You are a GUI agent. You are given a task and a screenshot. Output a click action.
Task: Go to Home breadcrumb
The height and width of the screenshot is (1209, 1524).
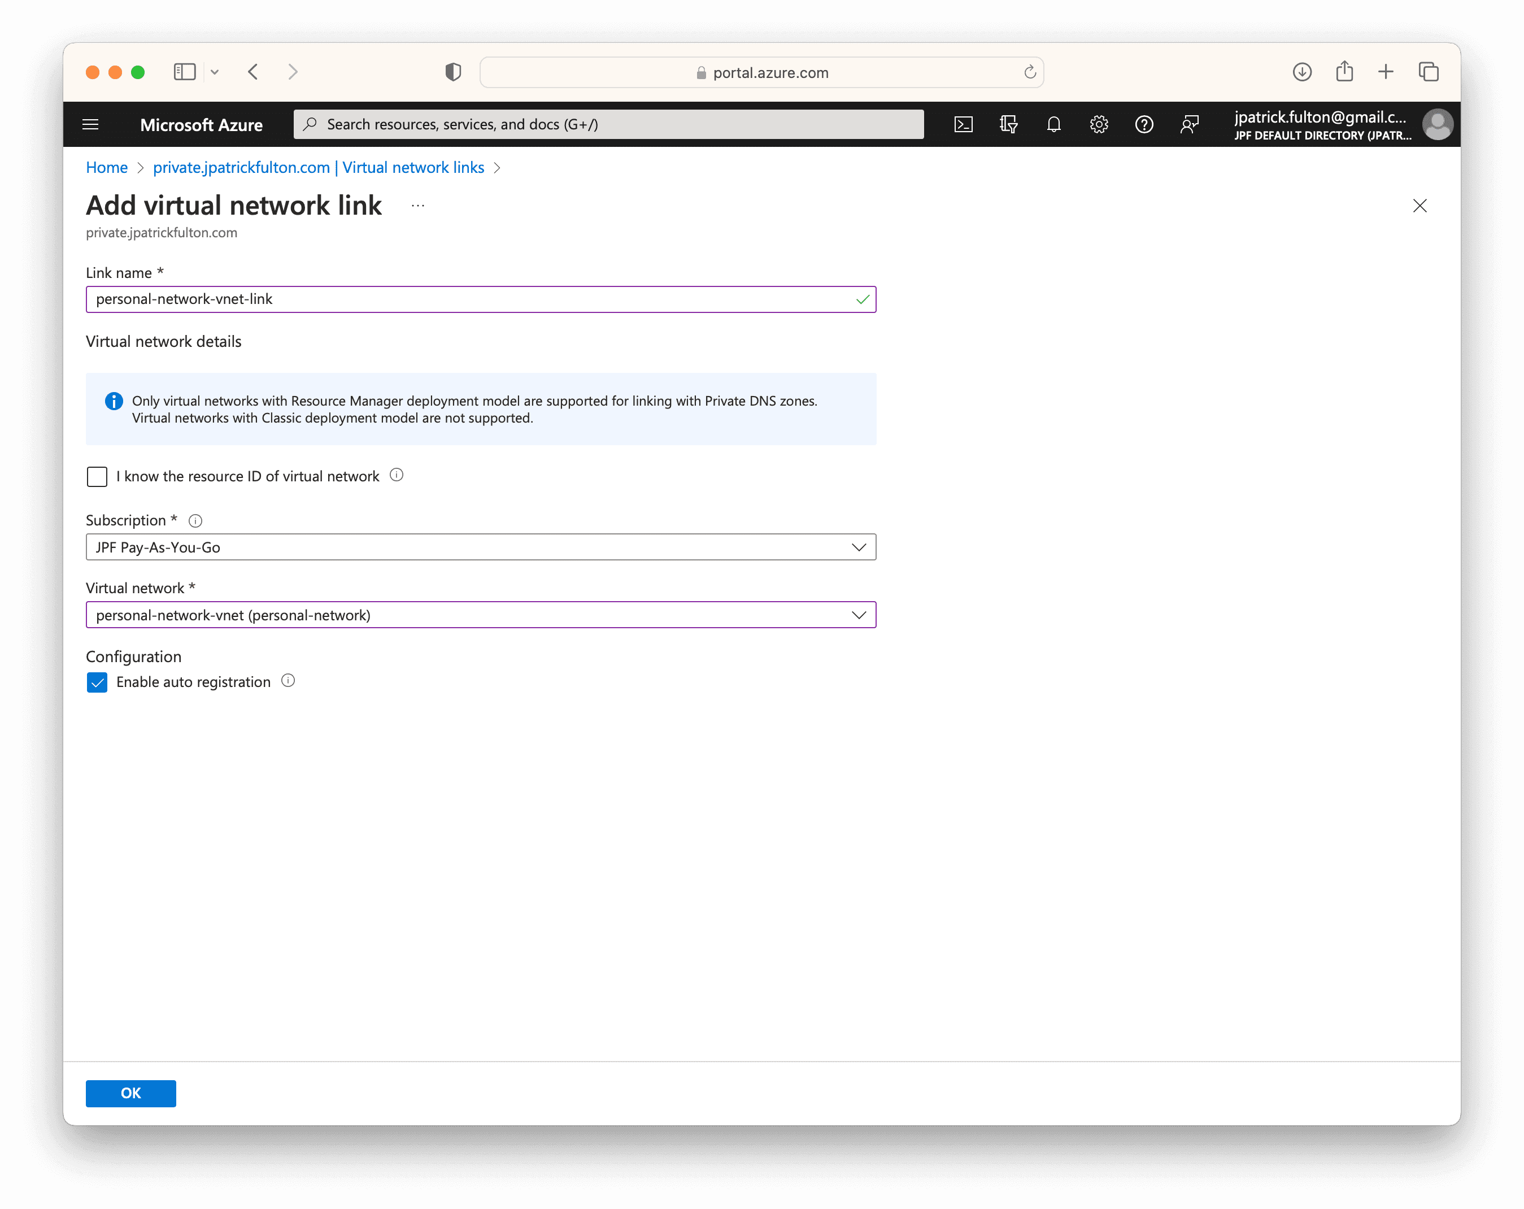[x=107, y=168]
